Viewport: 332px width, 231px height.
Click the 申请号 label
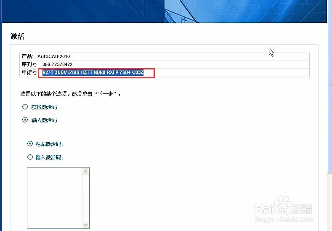(x=29, y=72)
